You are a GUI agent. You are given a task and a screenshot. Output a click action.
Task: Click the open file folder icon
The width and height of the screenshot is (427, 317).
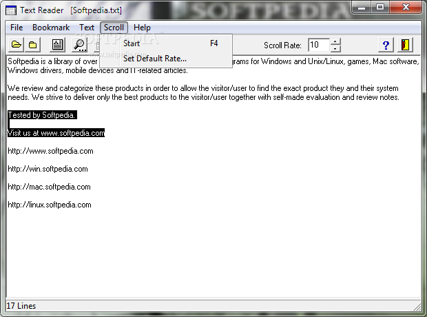(x=17, y=45)
